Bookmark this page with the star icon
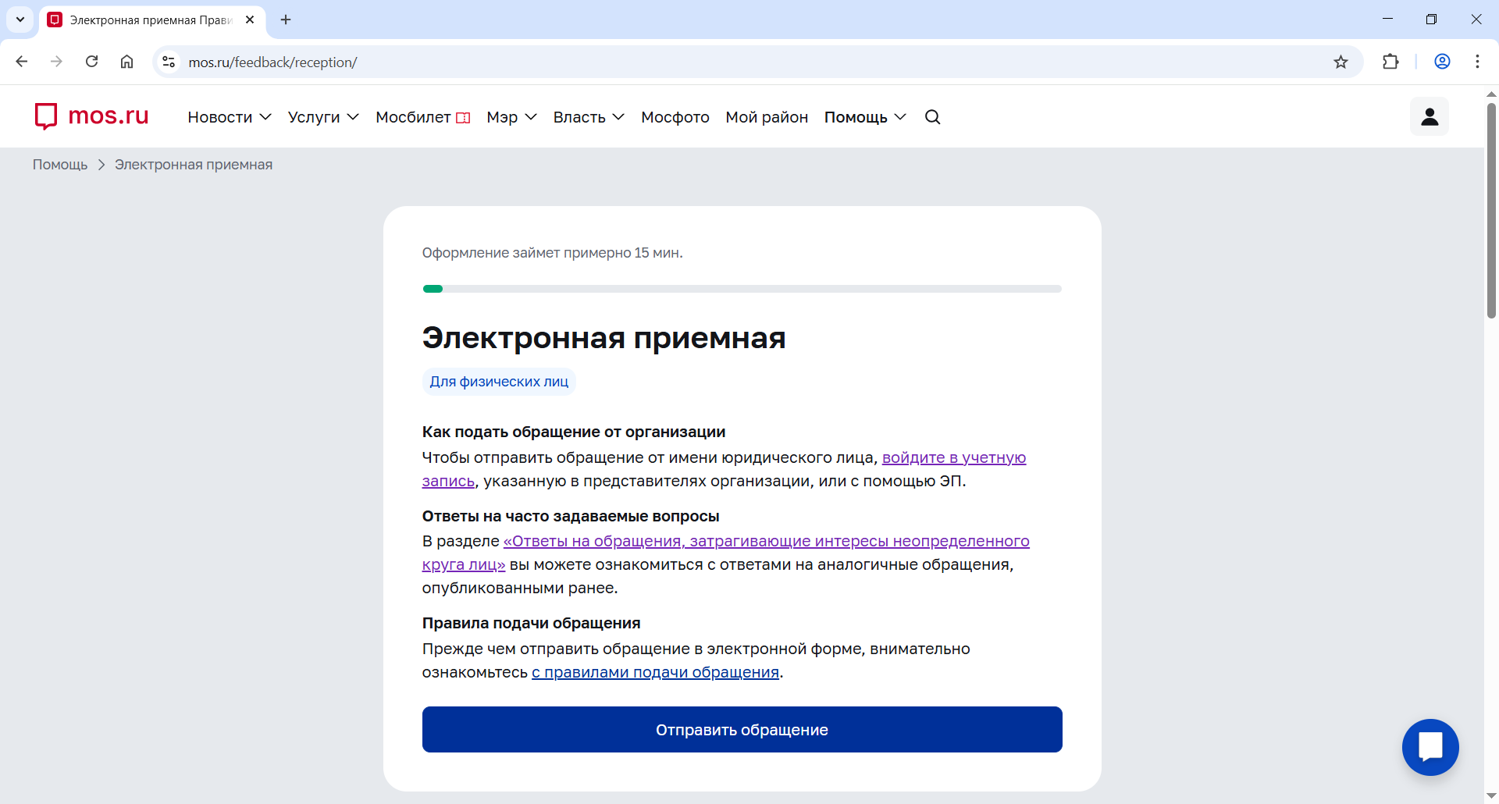The width and height of the screenshot is (1499, 804). [1341, 62]
